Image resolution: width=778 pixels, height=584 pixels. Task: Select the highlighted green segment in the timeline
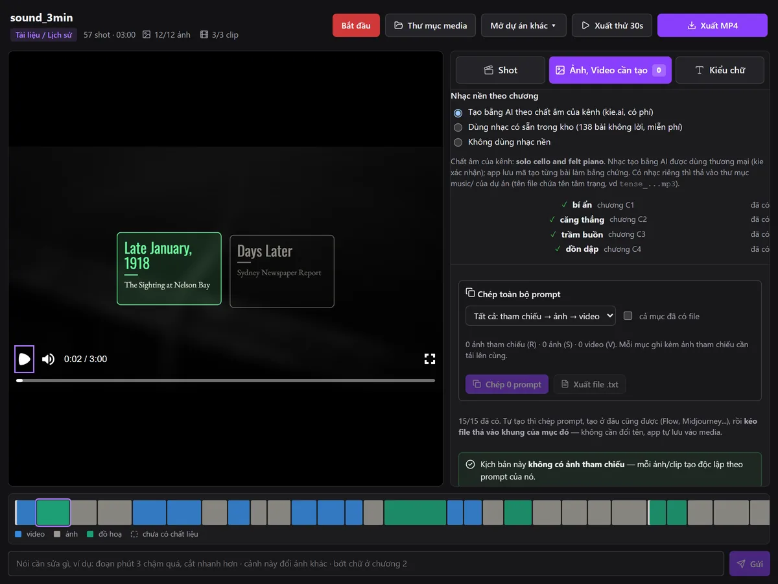point(53,513)
